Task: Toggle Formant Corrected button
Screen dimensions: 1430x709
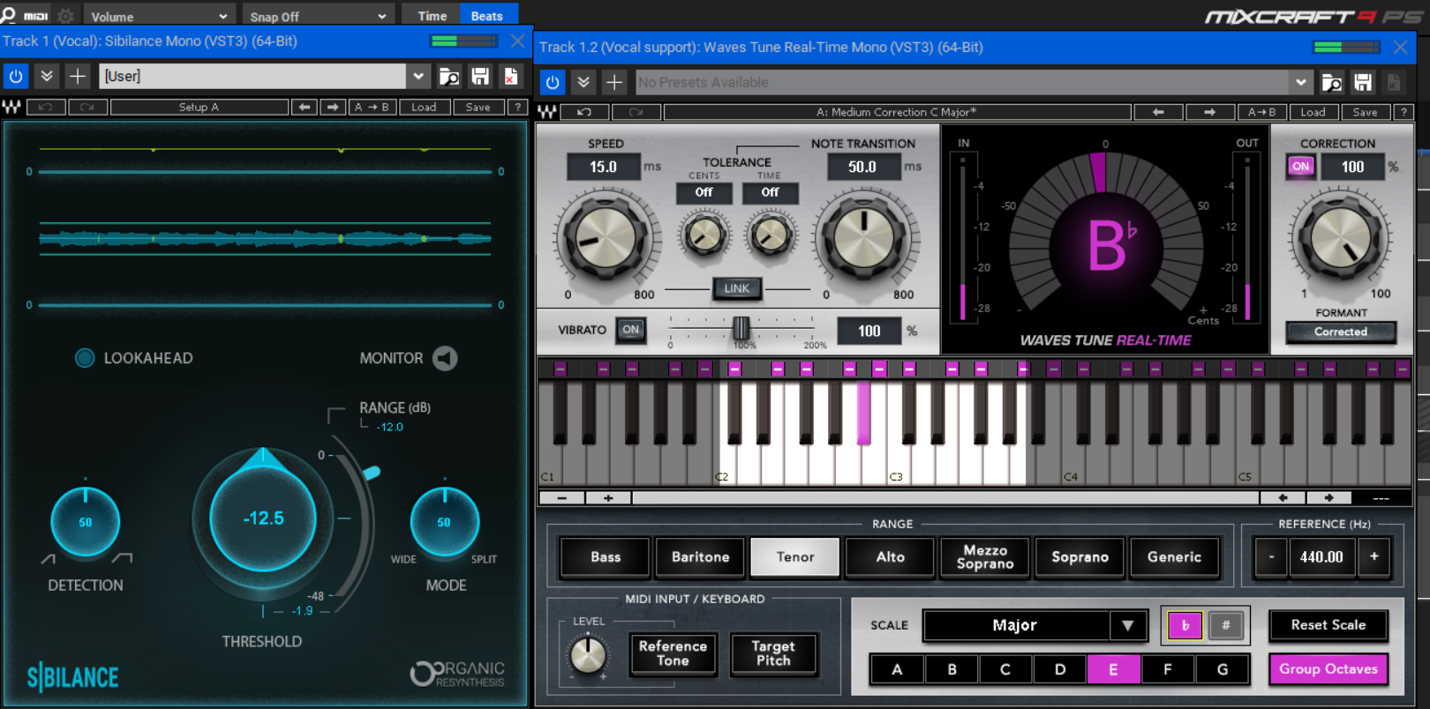Action: (1341, 332)
